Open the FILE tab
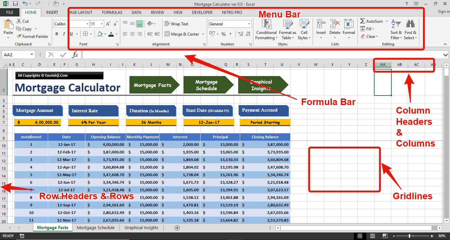The width and height of the screenshot is (450, 240). (x=10, y=12)
